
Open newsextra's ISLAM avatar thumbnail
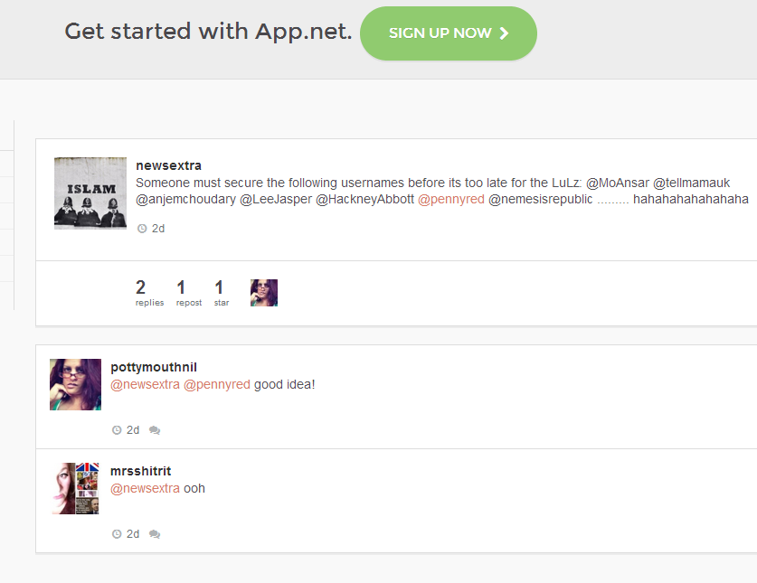[x=90, y=193]
